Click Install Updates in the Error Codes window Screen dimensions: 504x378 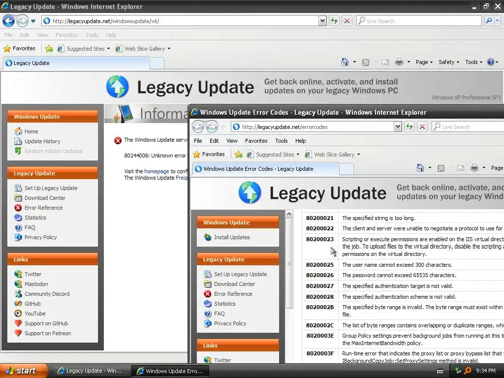pos(232,237)
